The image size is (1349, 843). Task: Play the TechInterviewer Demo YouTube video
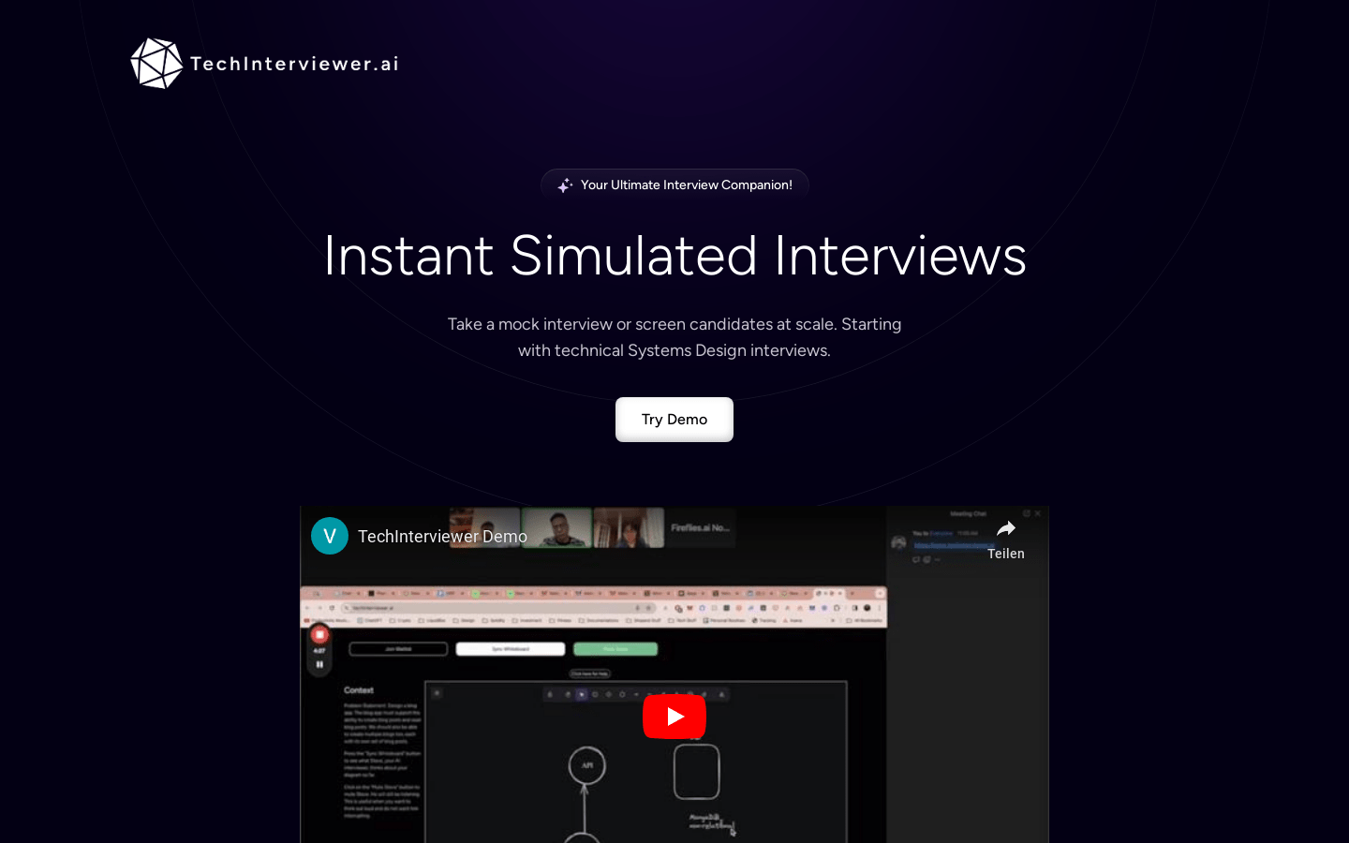click(674, 717)
